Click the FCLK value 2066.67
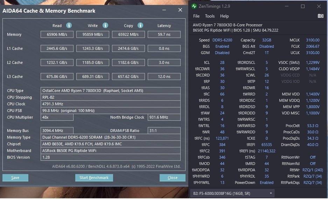 coord(313,46)
